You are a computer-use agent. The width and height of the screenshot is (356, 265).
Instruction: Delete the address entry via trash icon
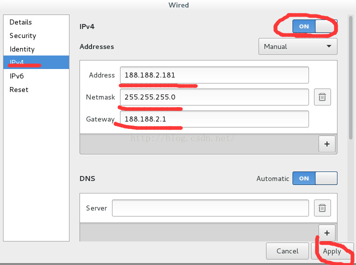322,97
